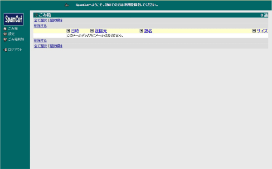Click the 送信元 column header link
The image size is (272, 169).
point(101,31)
